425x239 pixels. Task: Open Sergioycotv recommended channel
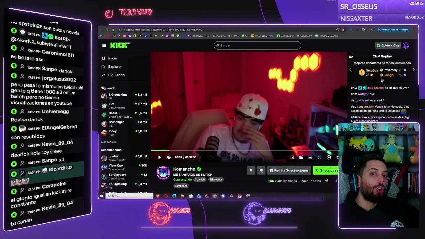(124, 176)
